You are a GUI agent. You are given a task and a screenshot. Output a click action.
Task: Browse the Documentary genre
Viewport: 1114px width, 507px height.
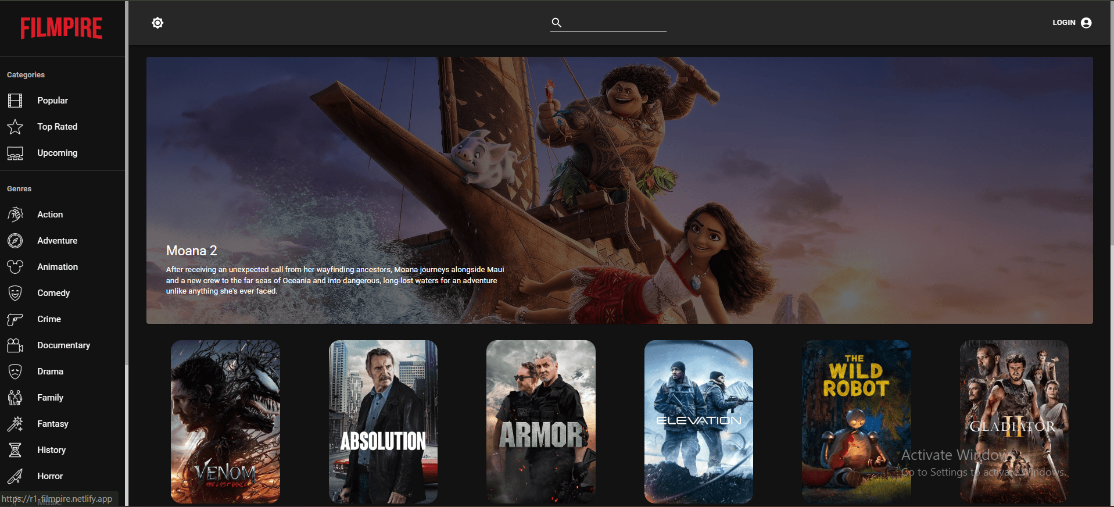(x=62, y=345)
